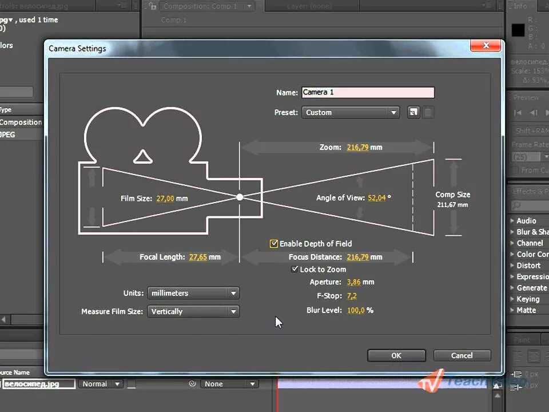This screenshot has width=549, height=412.
Task: Click the Delete Preset trash icon
Action: coord(428,113)
